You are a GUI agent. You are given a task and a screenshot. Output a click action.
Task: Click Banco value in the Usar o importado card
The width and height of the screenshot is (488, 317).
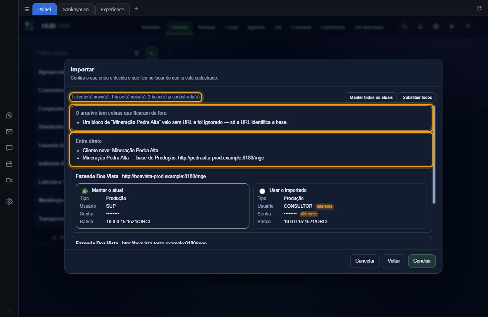[x=306, y=222]
